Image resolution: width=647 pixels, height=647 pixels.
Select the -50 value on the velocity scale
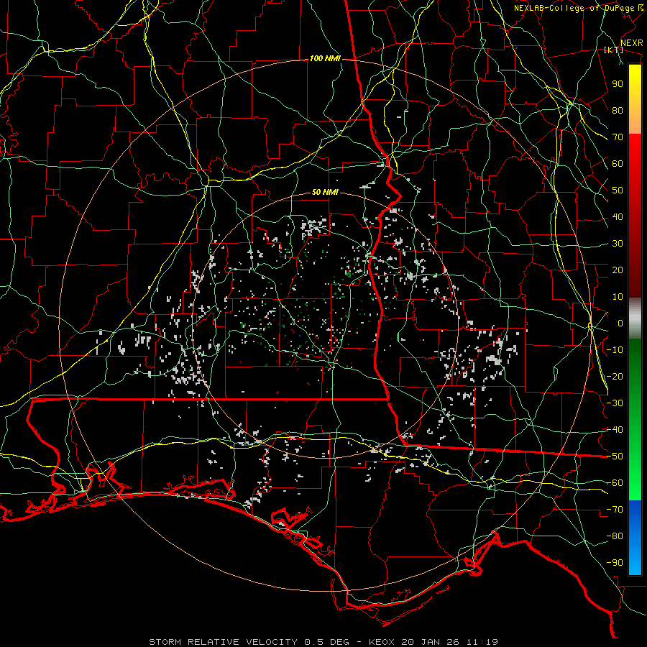615,456
